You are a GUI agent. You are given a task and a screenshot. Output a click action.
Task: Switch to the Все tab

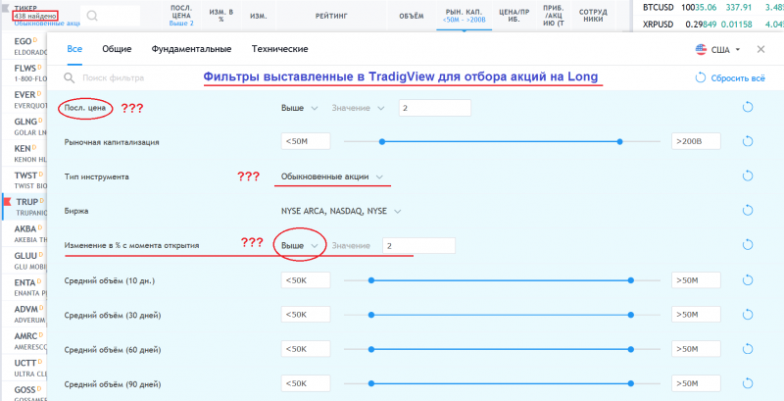click(x=74, y=49)
